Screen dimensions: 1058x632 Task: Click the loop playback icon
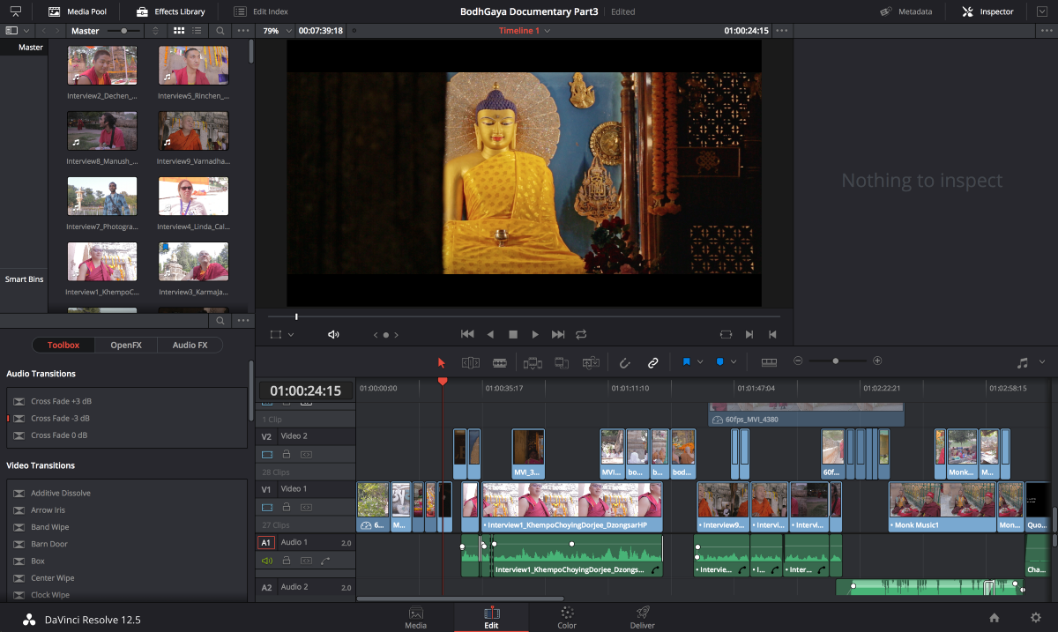(581, 335)
